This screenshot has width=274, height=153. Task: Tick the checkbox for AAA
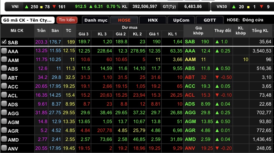(4, 51)
